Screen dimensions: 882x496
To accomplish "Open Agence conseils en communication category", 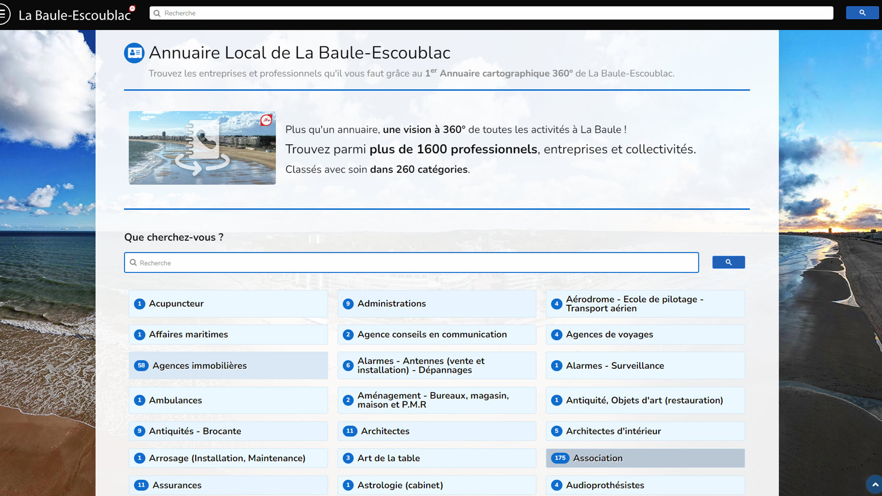I will pos(437,335).
